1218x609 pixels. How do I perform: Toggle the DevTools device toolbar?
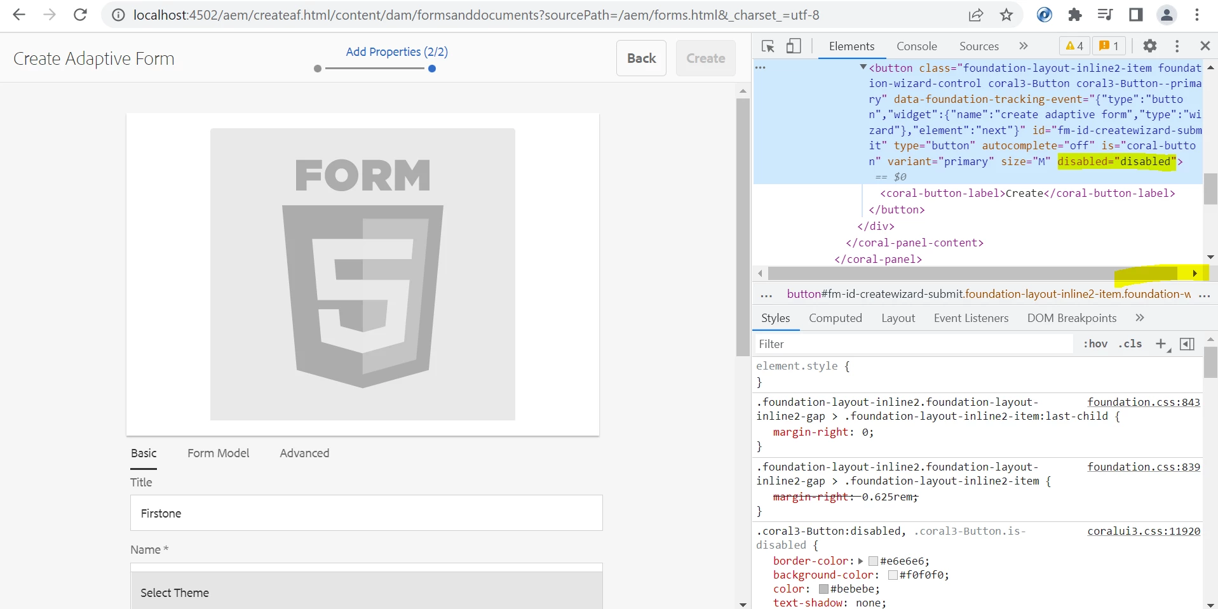click(x=794, y=46)
